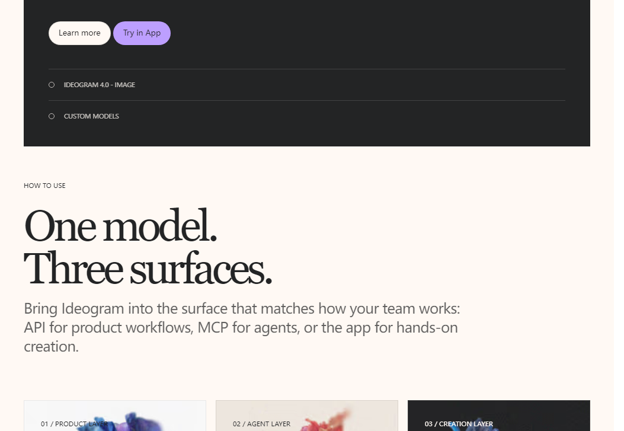Expand the CUSTOM MODELS row

click(307, 116)
